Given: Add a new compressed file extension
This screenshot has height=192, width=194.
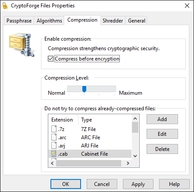Looking at the screenshot, I should point(162,119).
